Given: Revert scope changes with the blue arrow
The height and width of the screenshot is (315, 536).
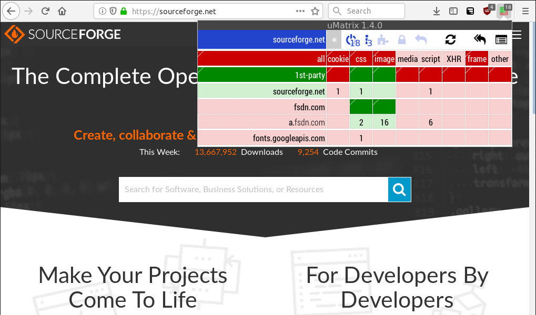Looking at the screenshot, I should tap(421, 40).
